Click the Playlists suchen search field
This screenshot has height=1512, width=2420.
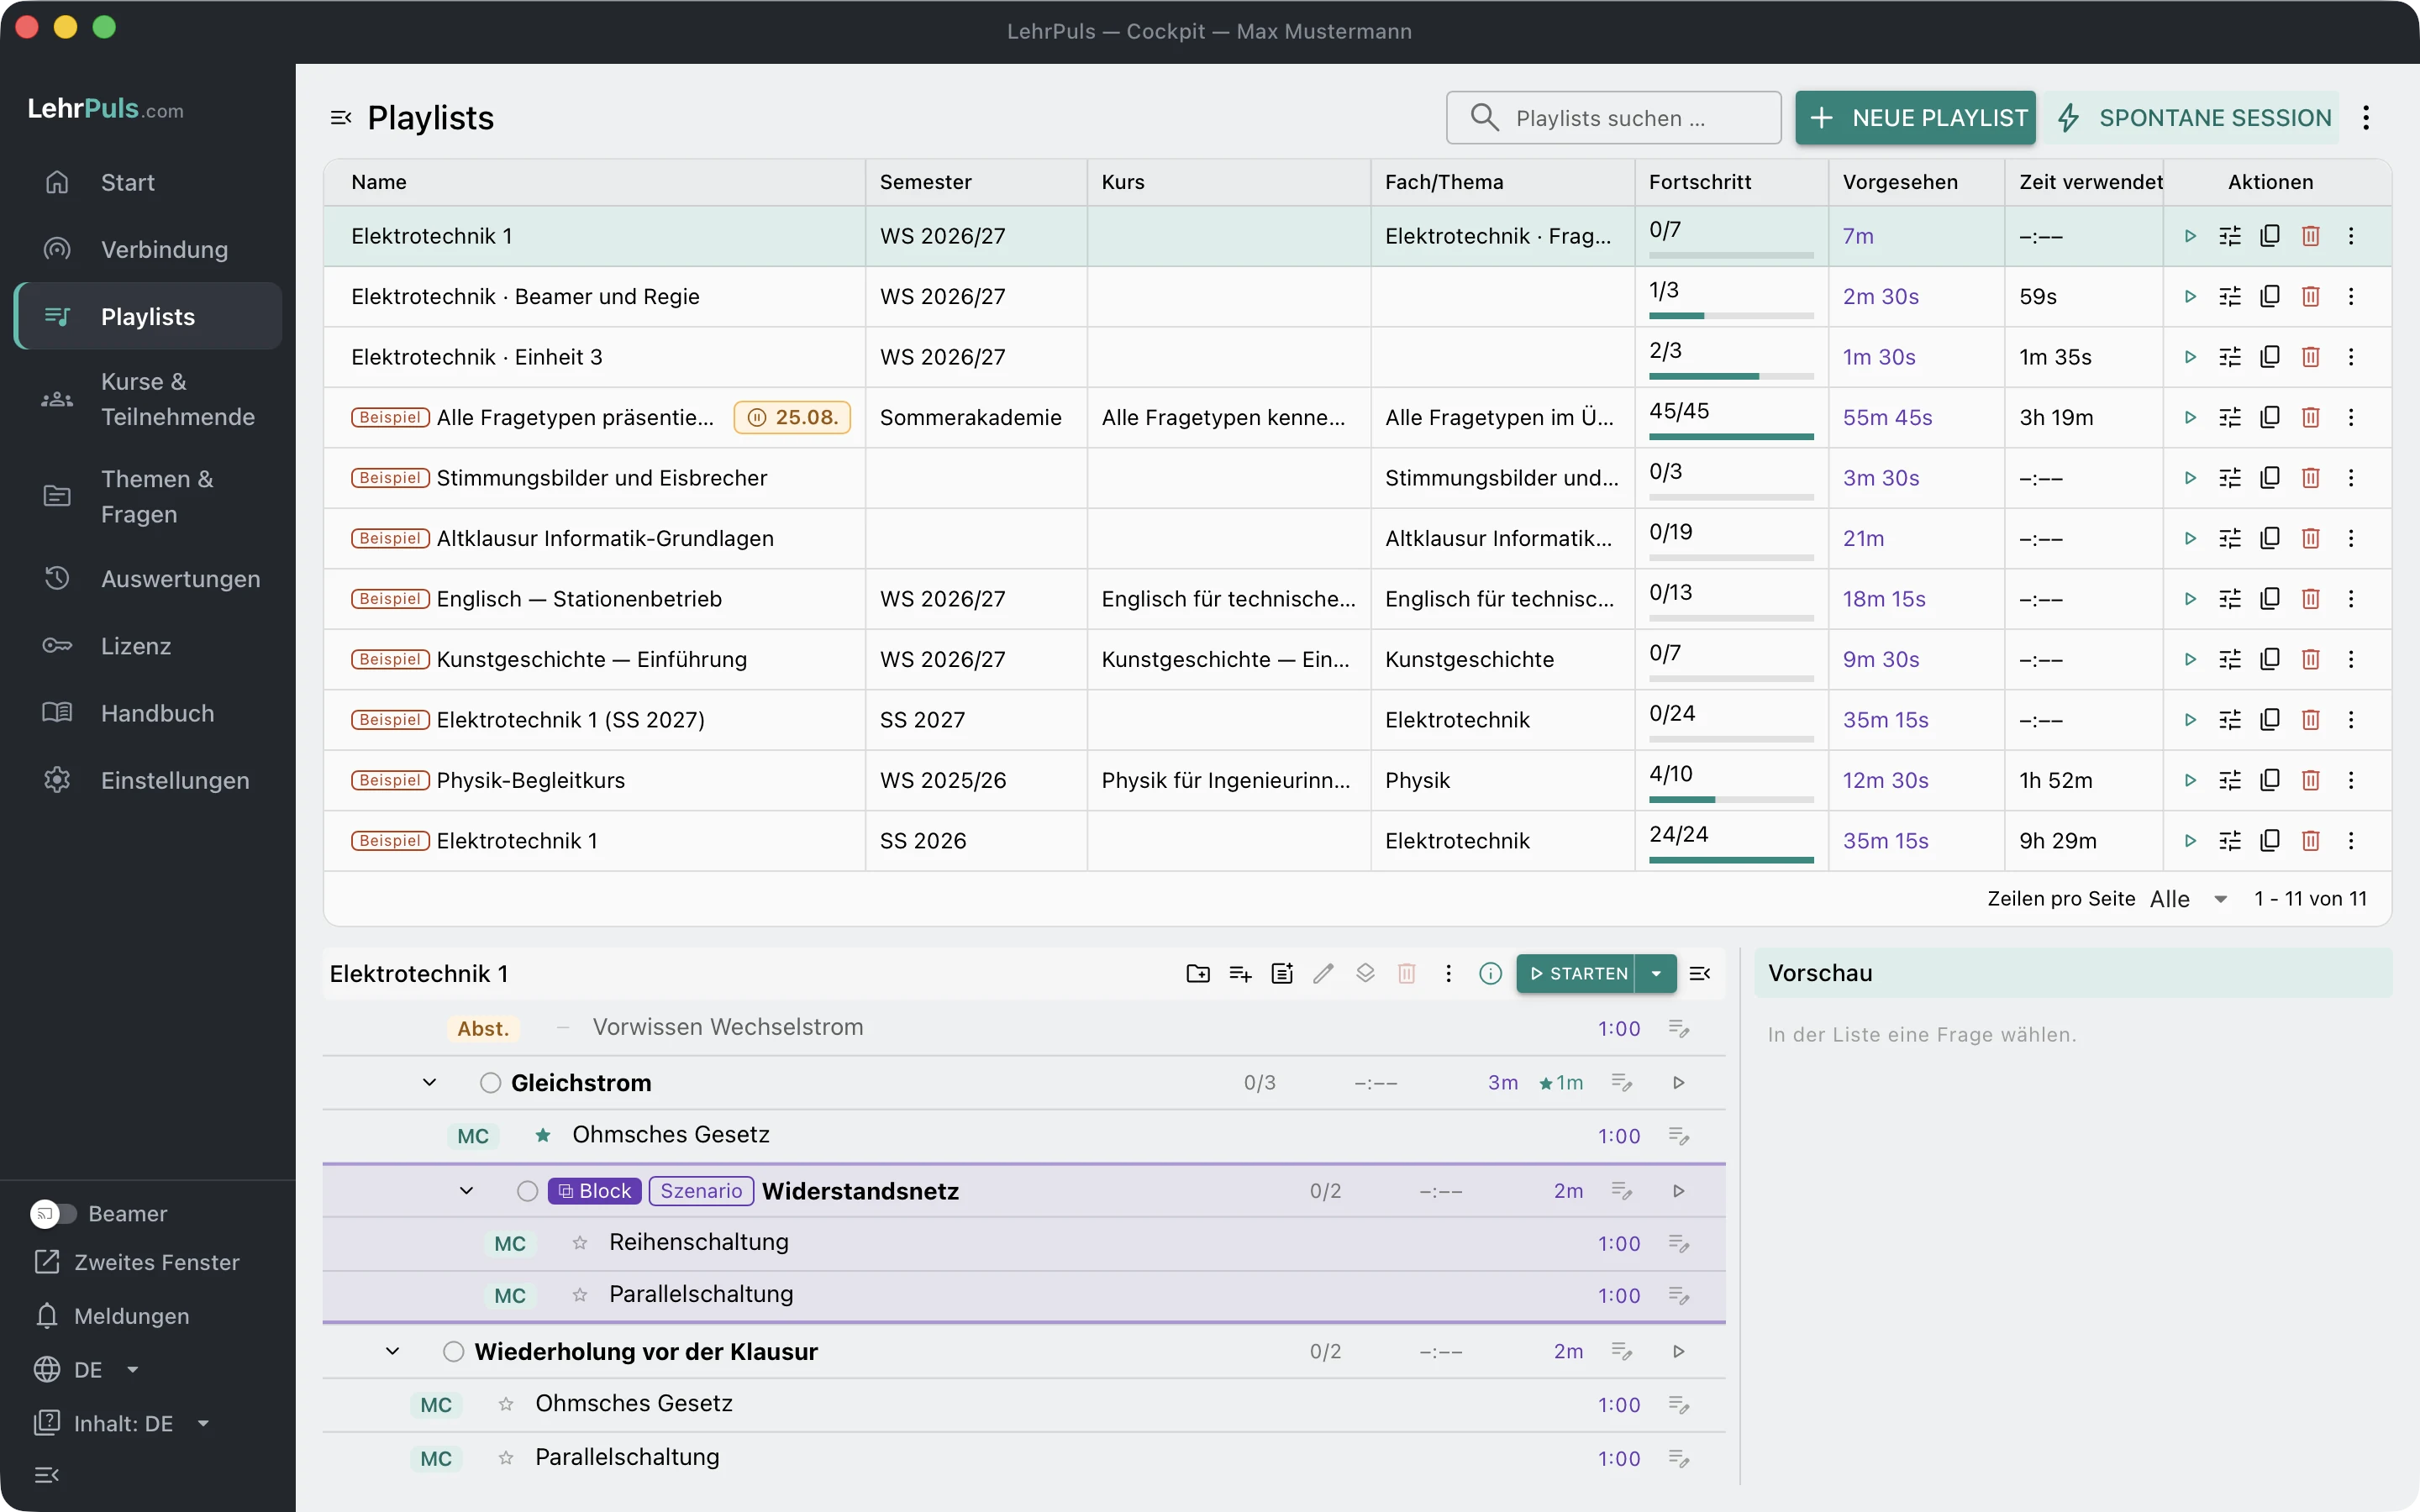tap(1613, 118)
